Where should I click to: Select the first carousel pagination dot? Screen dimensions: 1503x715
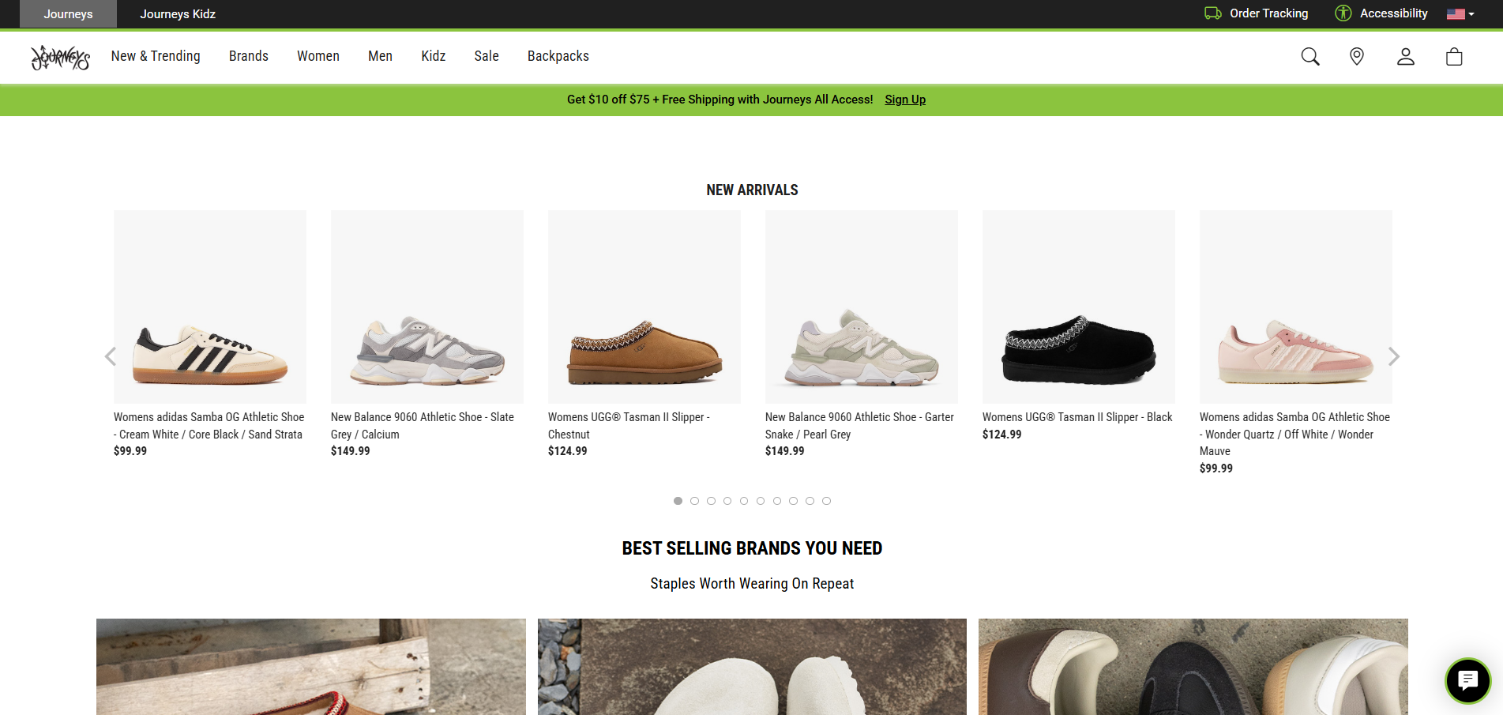point(678,500)
